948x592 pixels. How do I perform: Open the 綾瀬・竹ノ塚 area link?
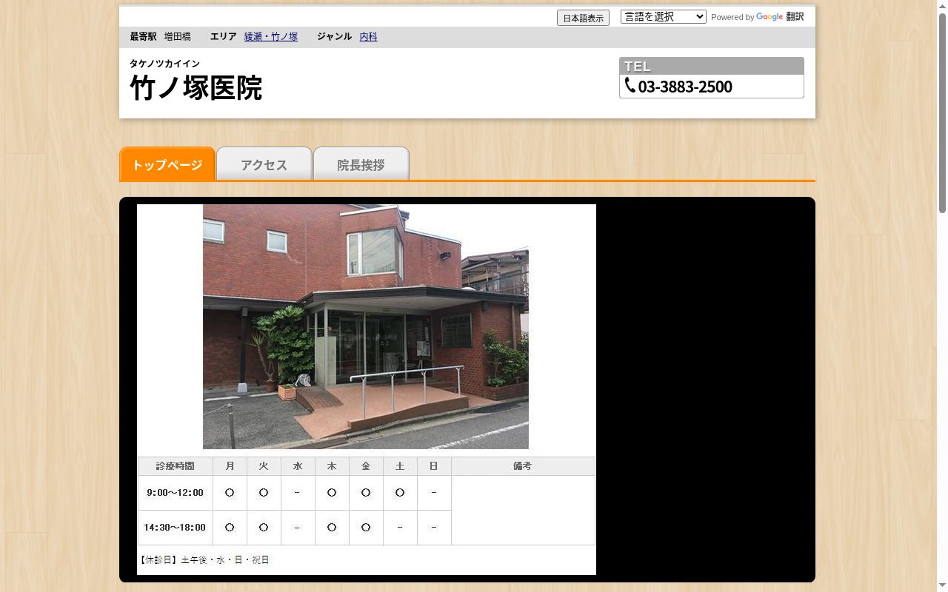(271, 36)
